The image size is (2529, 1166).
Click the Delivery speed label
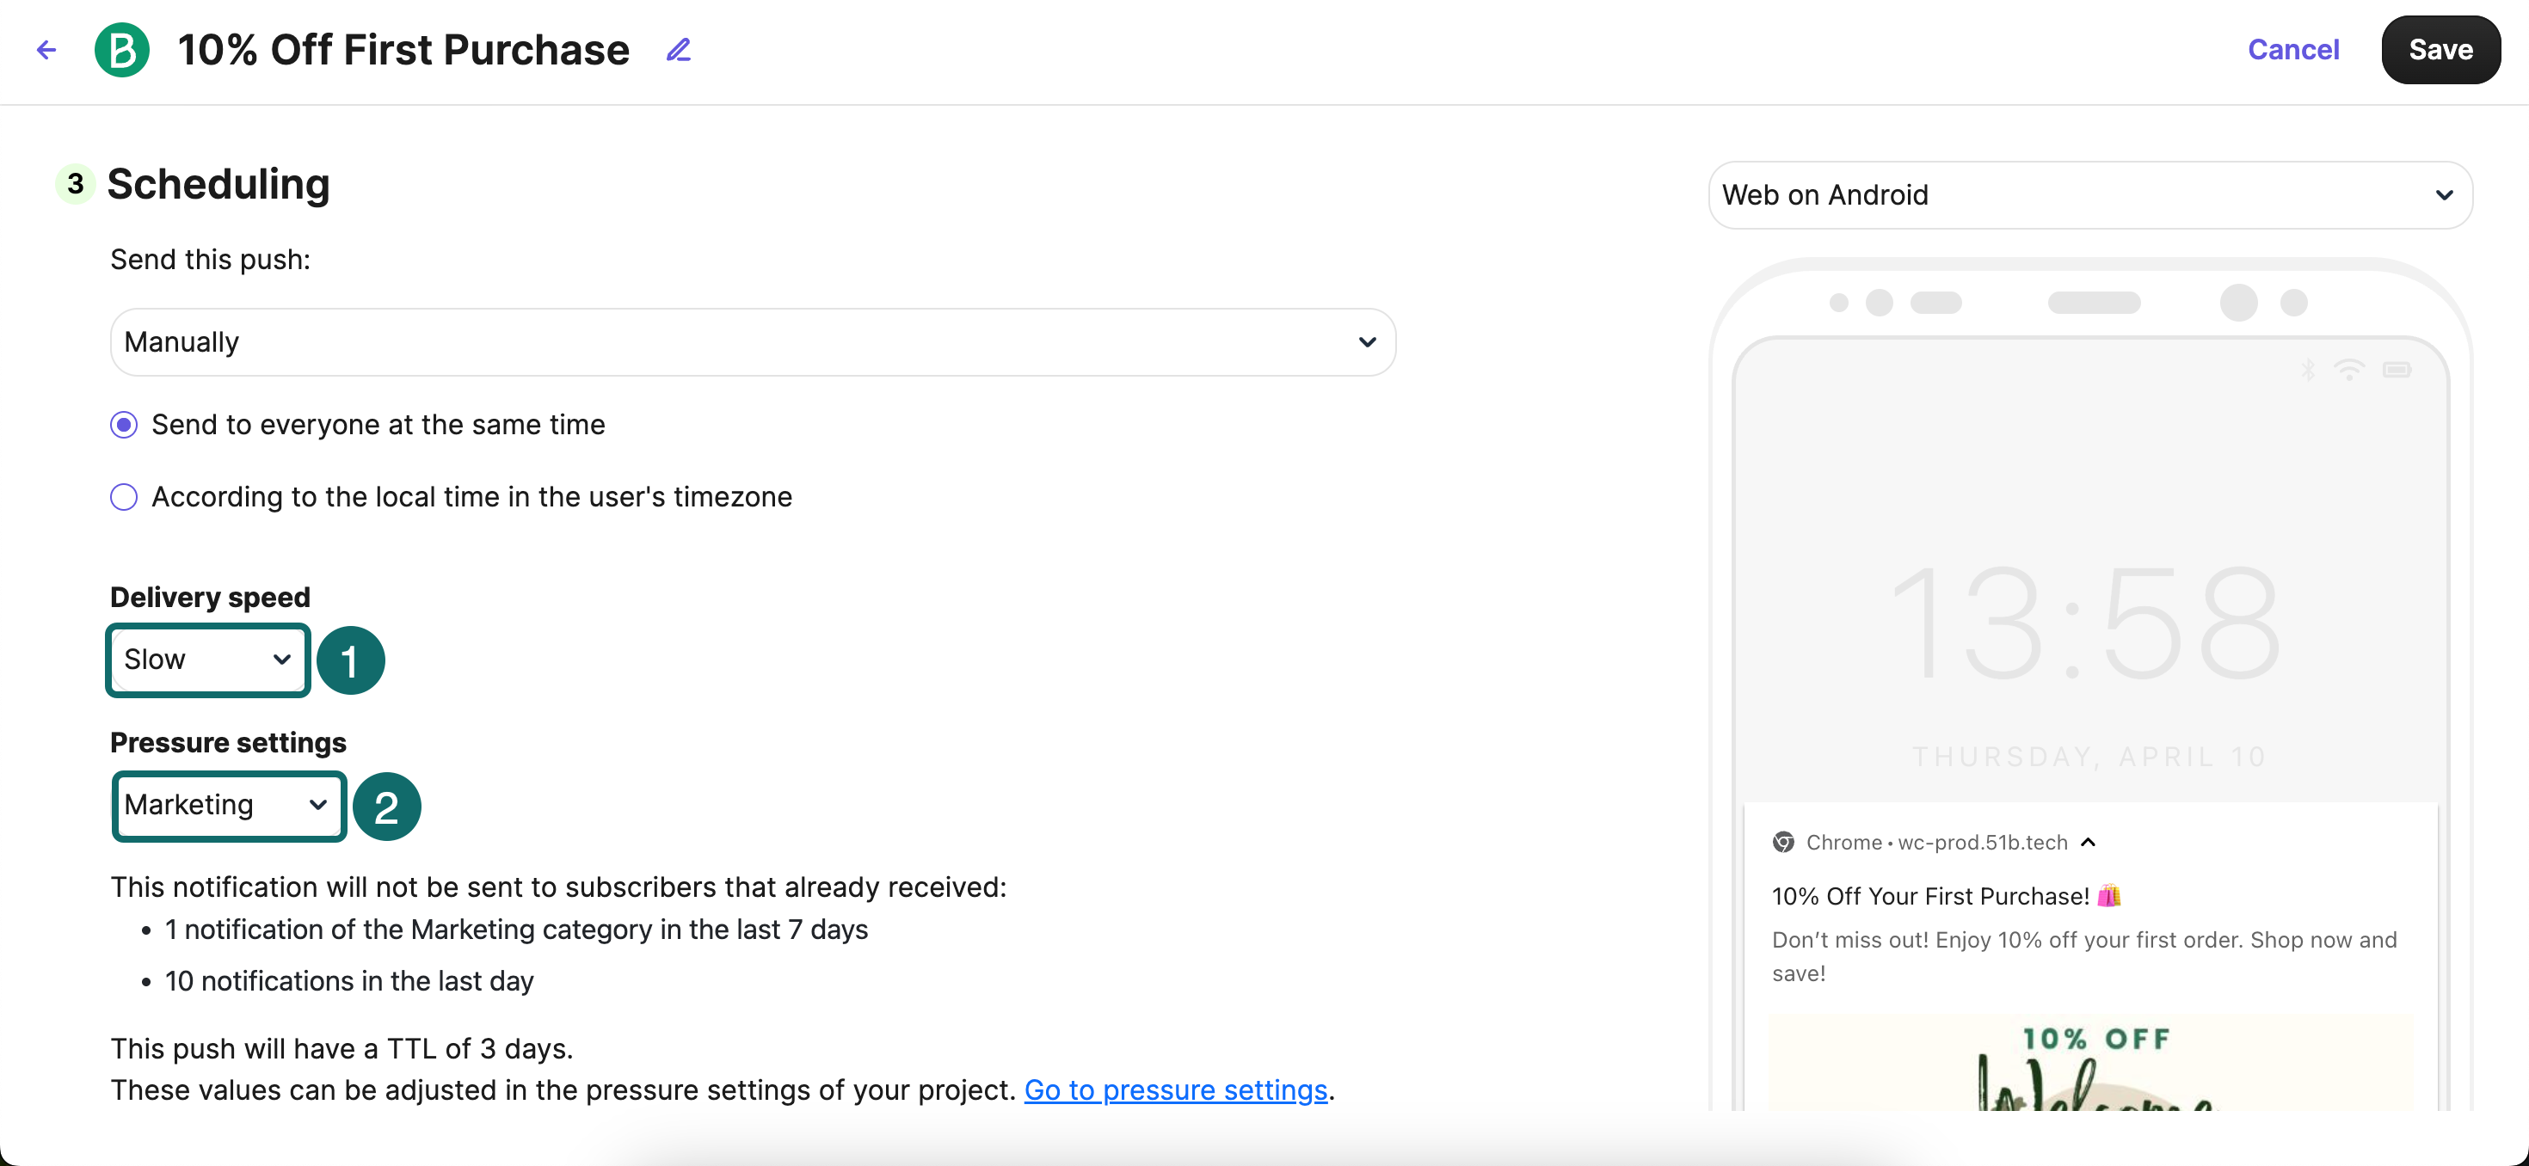(210, 597)
